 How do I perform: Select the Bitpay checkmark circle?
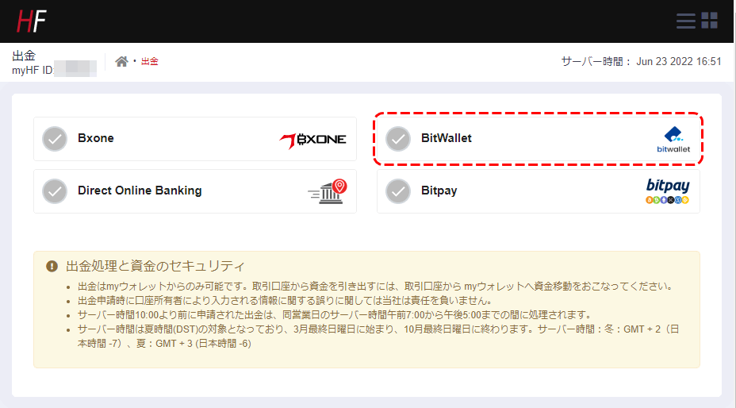point(398,191)
